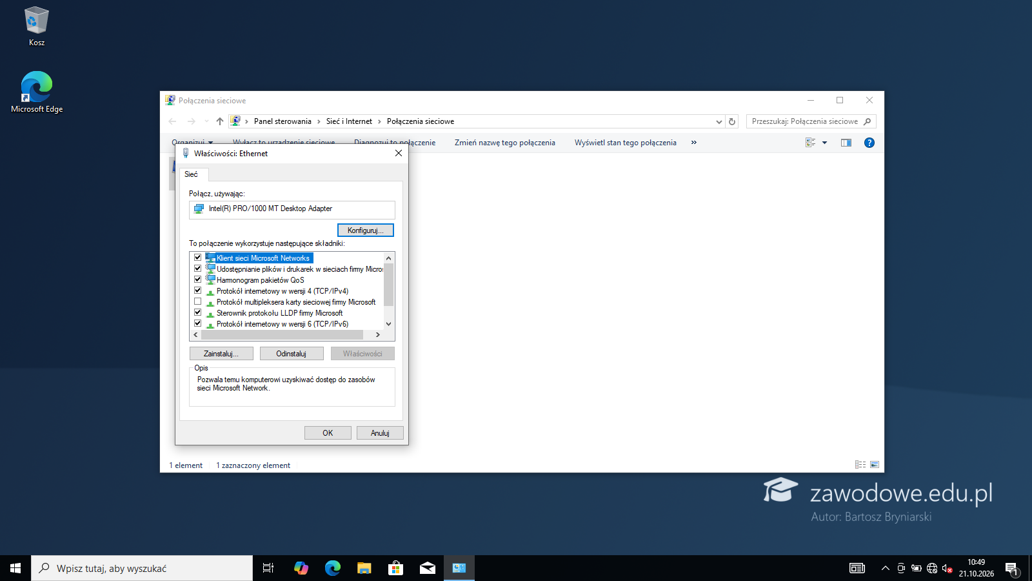Expand the chevron after Sieć i Internet breadcrumb

[x=379, y=121]
